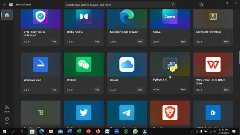This screenshot has width=240, height=135.
Task: Select 'Microsoft PowerToys' title text
Action: (x=208, y=32)
